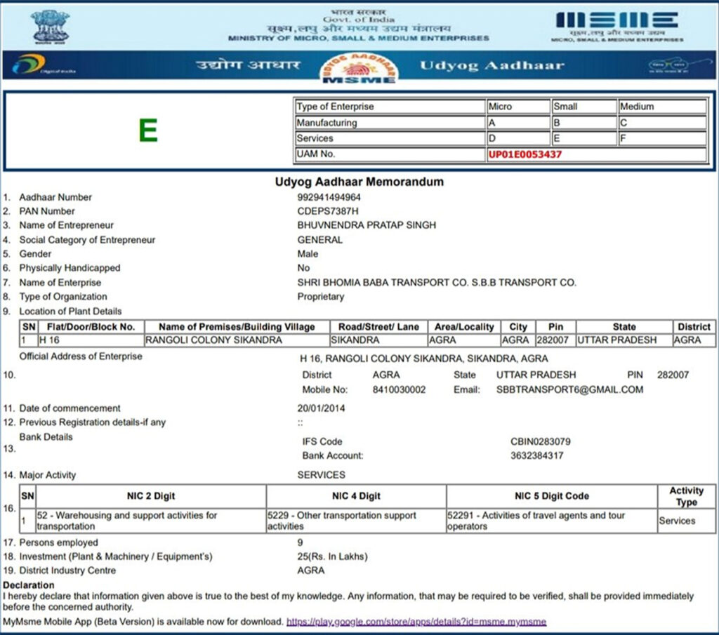Click the 'Official Address of Enterprise' label
This screenshot has width=719, height=635.
point(81,356)
